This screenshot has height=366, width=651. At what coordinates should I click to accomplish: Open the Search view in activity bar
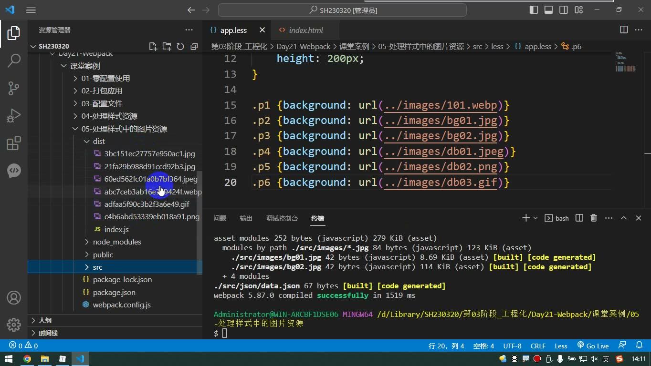[14, 60]
